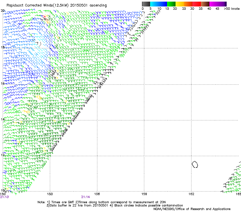This screenshot has width=241, height=211.
Task: Click the date '20150501' in the title
Action: (x=79, y=6)
